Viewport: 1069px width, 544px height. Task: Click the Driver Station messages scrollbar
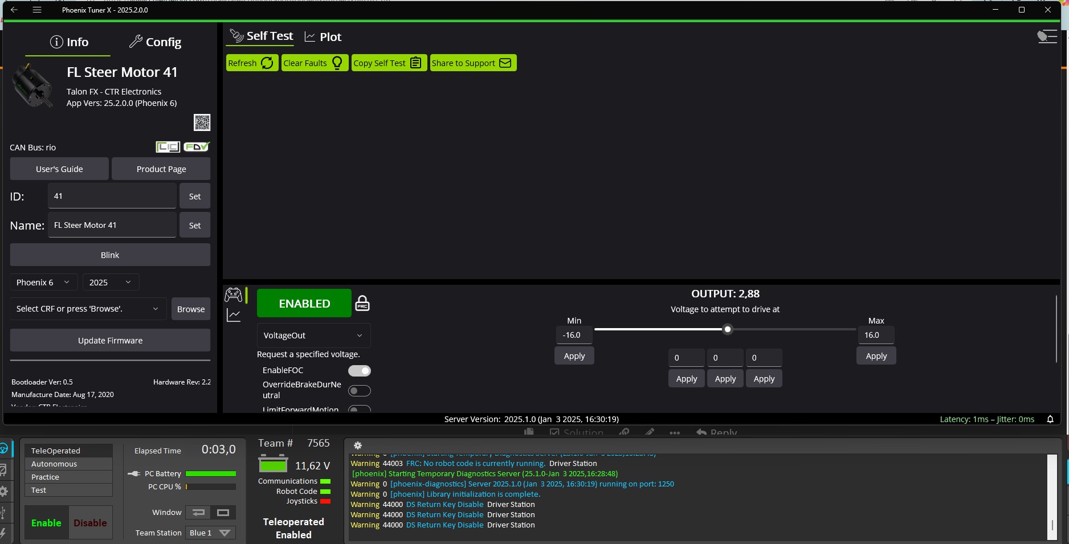click(x=1052, y=496)
